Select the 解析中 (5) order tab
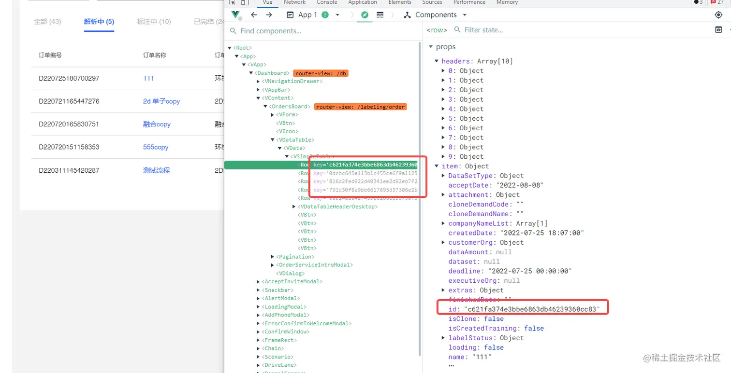731x373 pixels. tap(99, 22)
